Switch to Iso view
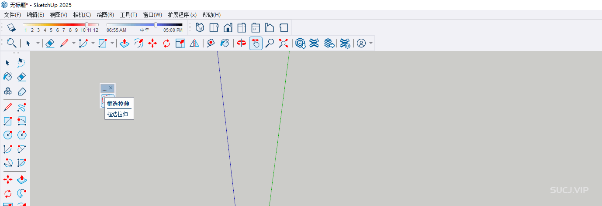 [x=200, y=27]
